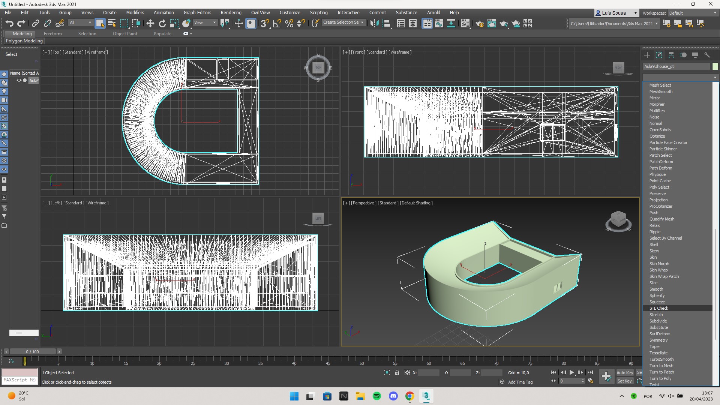Image resolution: width=720 pixels, height=405 pixels.
Task: Click the Undo arrow icon
Action: pos(9,24)
